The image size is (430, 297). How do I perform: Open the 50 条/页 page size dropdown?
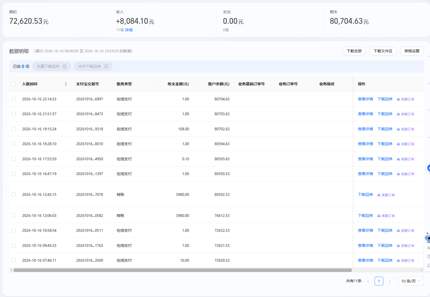pos(411,281)
